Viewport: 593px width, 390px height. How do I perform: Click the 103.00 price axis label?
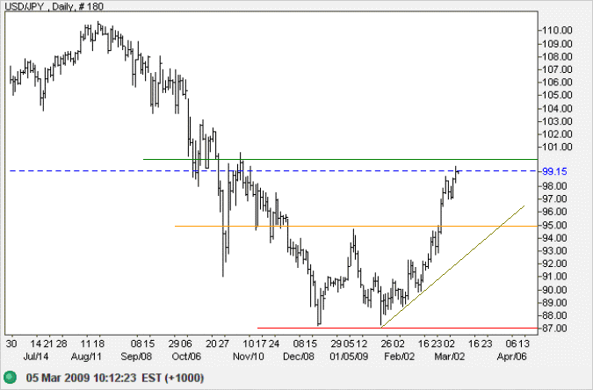click(557, 121)
